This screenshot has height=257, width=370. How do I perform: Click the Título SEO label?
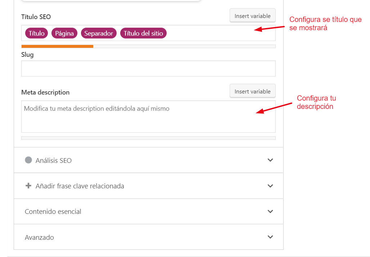[x=36, y=17]
